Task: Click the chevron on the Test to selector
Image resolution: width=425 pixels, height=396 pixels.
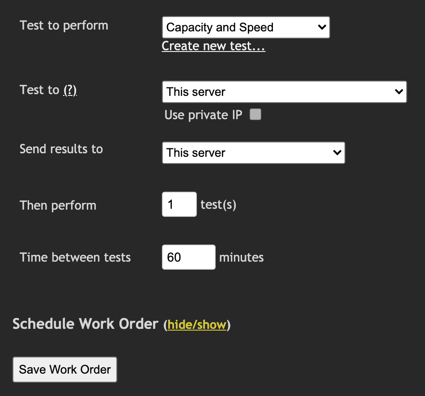Action: coord(399,92)
